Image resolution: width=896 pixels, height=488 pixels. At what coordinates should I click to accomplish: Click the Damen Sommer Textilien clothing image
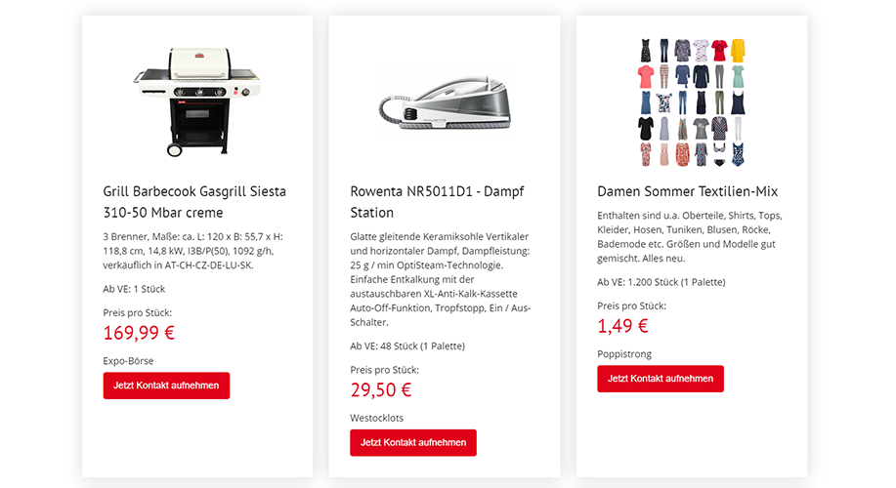point(692,102)
